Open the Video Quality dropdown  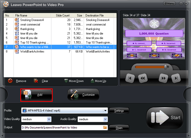[49, 119]
